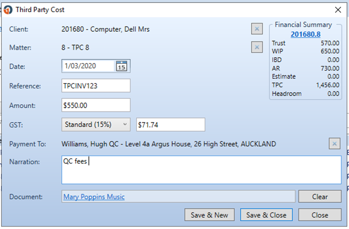Select the TPC value in Financial Summary
The width and height of the screenshot is (349, 229).
pos(328,85)
